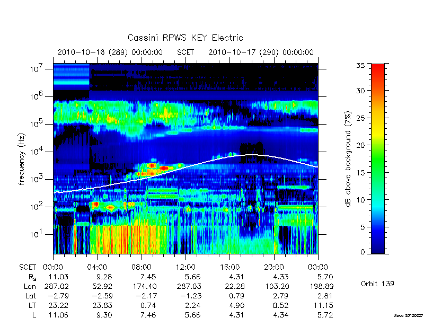Select the 20:00 SCET time tick label

pyautogui.click(x=274, y=268)
